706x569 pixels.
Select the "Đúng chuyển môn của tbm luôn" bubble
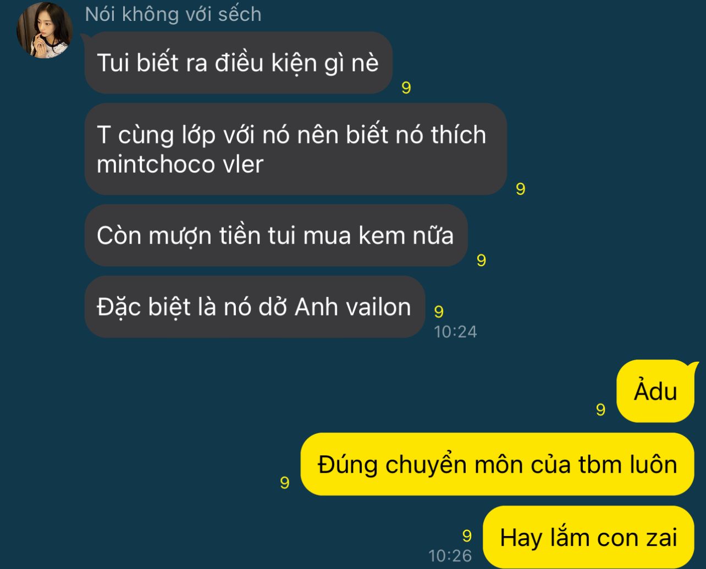pyautogui.click(x=498, y=465)
